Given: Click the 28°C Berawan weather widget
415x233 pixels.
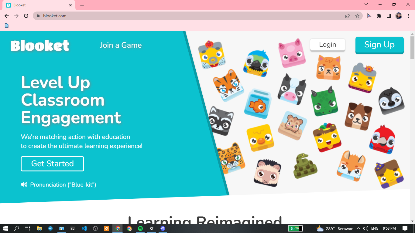Looking at the screenshot, I should (335, 228).
